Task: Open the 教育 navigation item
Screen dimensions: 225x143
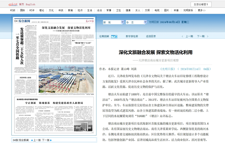Action: 70,11
